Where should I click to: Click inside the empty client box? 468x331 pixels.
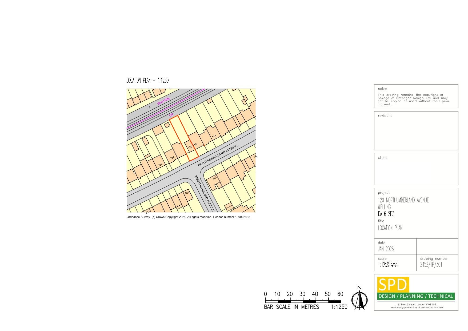(x=416, y=172)
